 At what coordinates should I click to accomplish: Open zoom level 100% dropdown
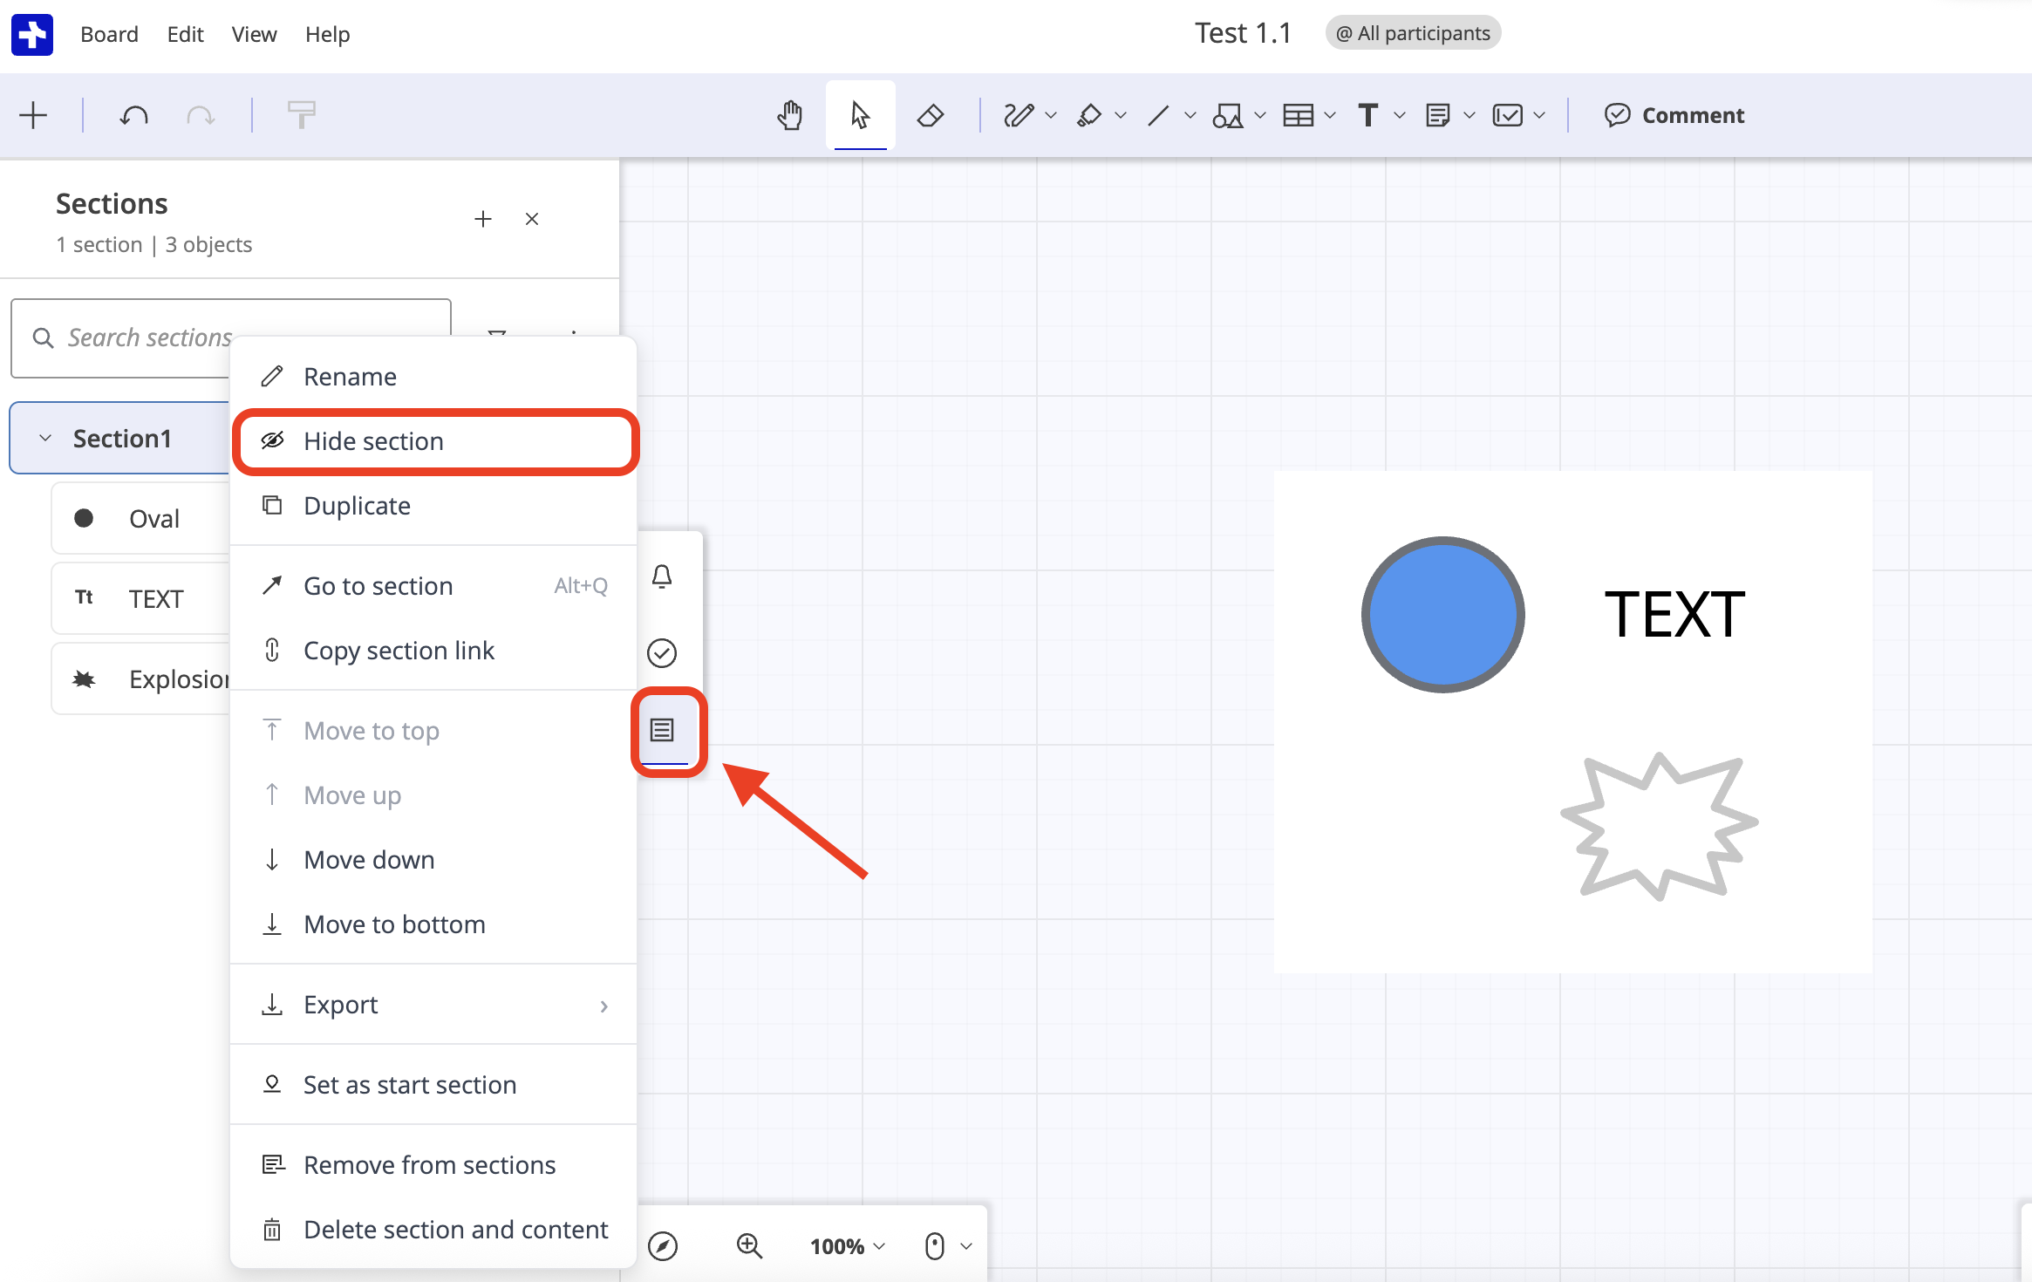click(847, 1246)
